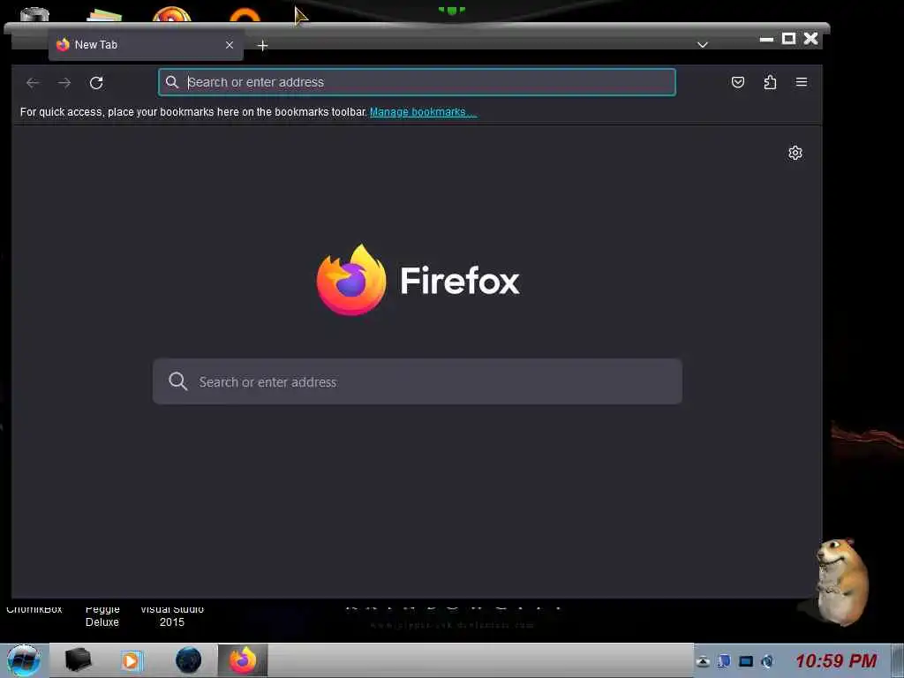The image size is (904, 678).
Task: Open the 10:59 PM clock
Action: pos(836,660)
